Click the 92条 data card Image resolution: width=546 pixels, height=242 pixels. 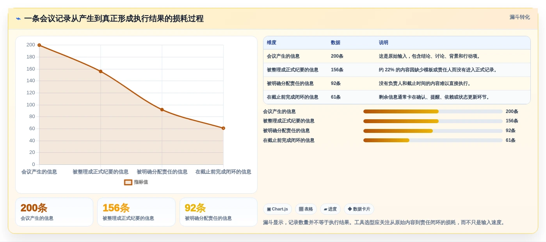point(219,212)
